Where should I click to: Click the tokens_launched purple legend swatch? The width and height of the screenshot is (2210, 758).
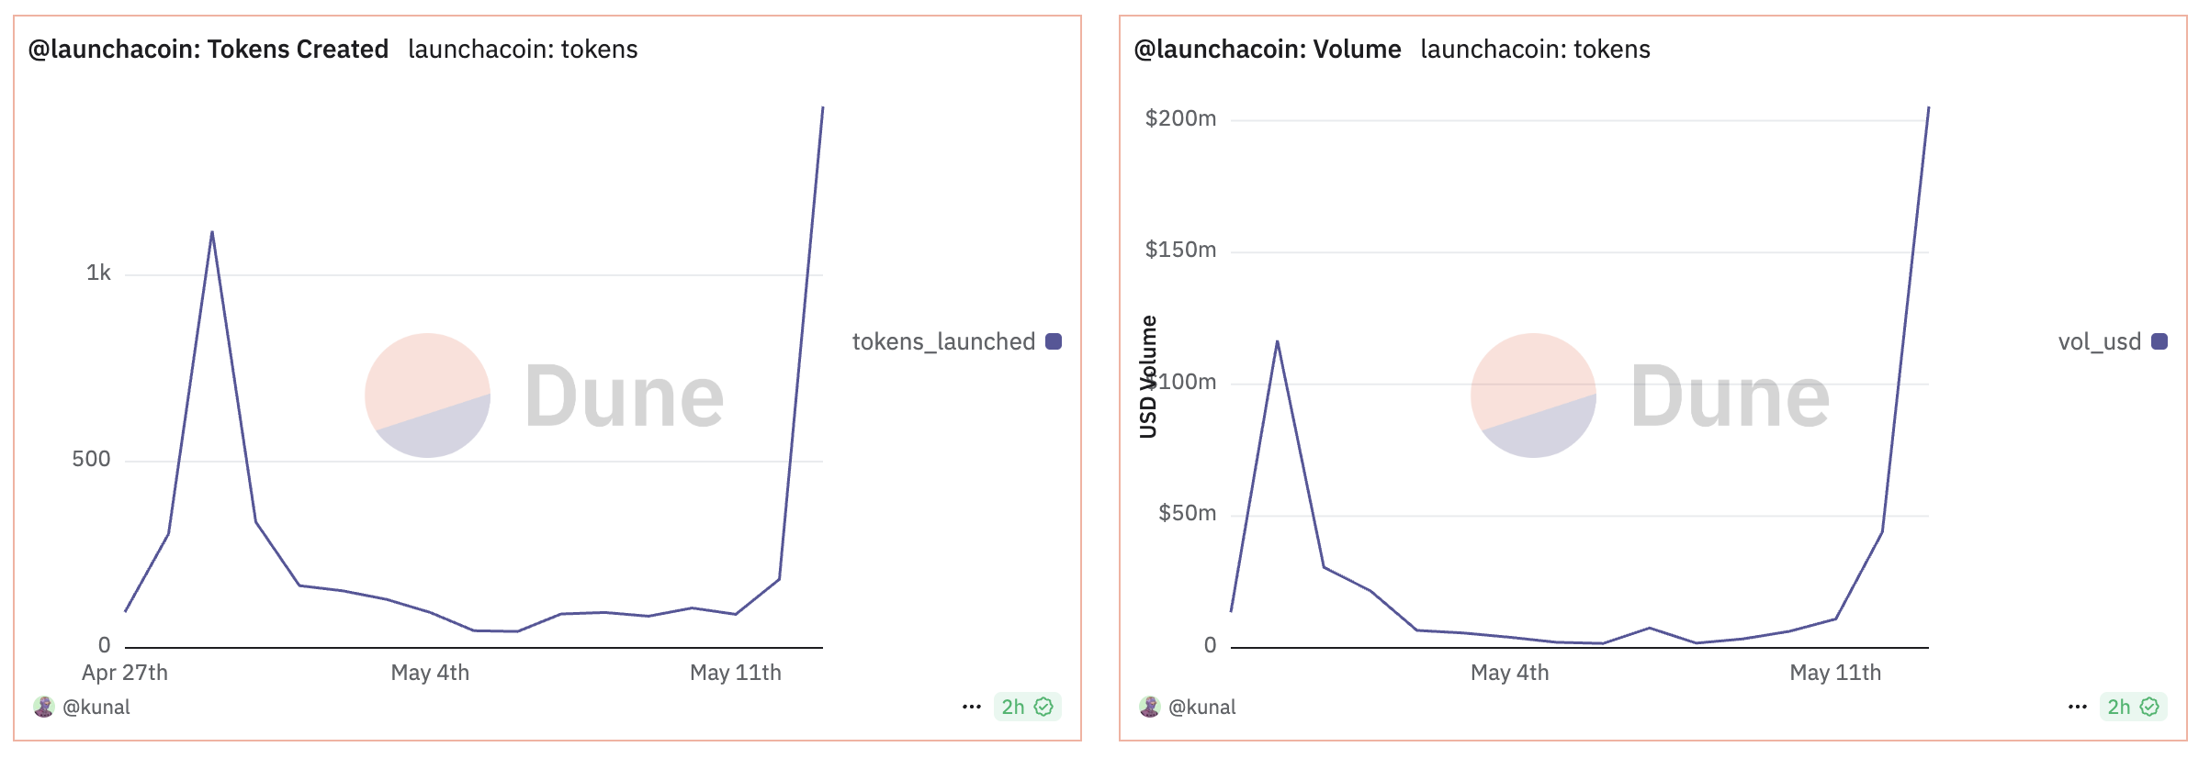click(x=1054, y=341)
